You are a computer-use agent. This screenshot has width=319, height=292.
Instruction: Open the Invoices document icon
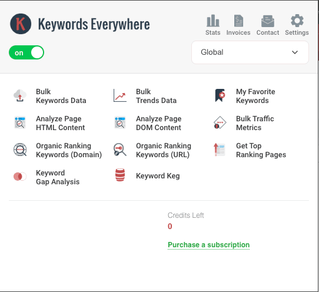tap(238, 21)
